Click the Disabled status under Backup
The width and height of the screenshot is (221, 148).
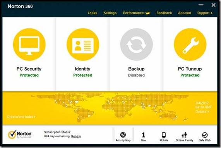click(136, 75)
